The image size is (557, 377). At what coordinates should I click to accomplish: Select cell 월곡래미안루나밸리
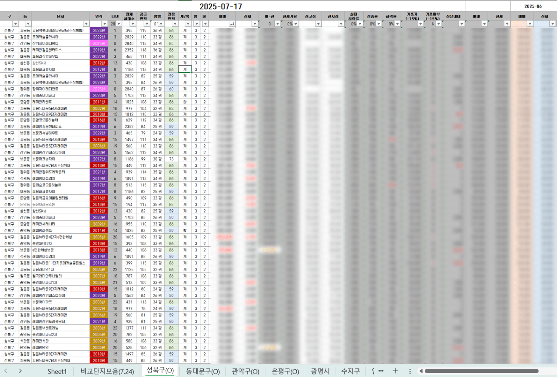click(x=60, y=276)
